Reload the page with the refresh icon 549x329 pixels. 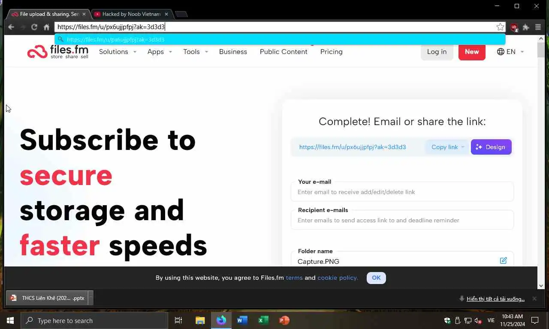[x=34, y=27]
